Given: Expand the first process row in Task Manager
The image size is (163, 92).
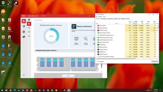Looking at the screenshot, I should point(96,26).
